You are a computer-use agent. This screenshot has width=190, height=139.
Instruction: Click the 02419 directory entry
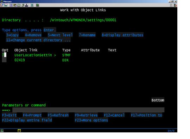19,60
